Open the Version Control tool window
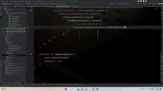 click(7, 84)
